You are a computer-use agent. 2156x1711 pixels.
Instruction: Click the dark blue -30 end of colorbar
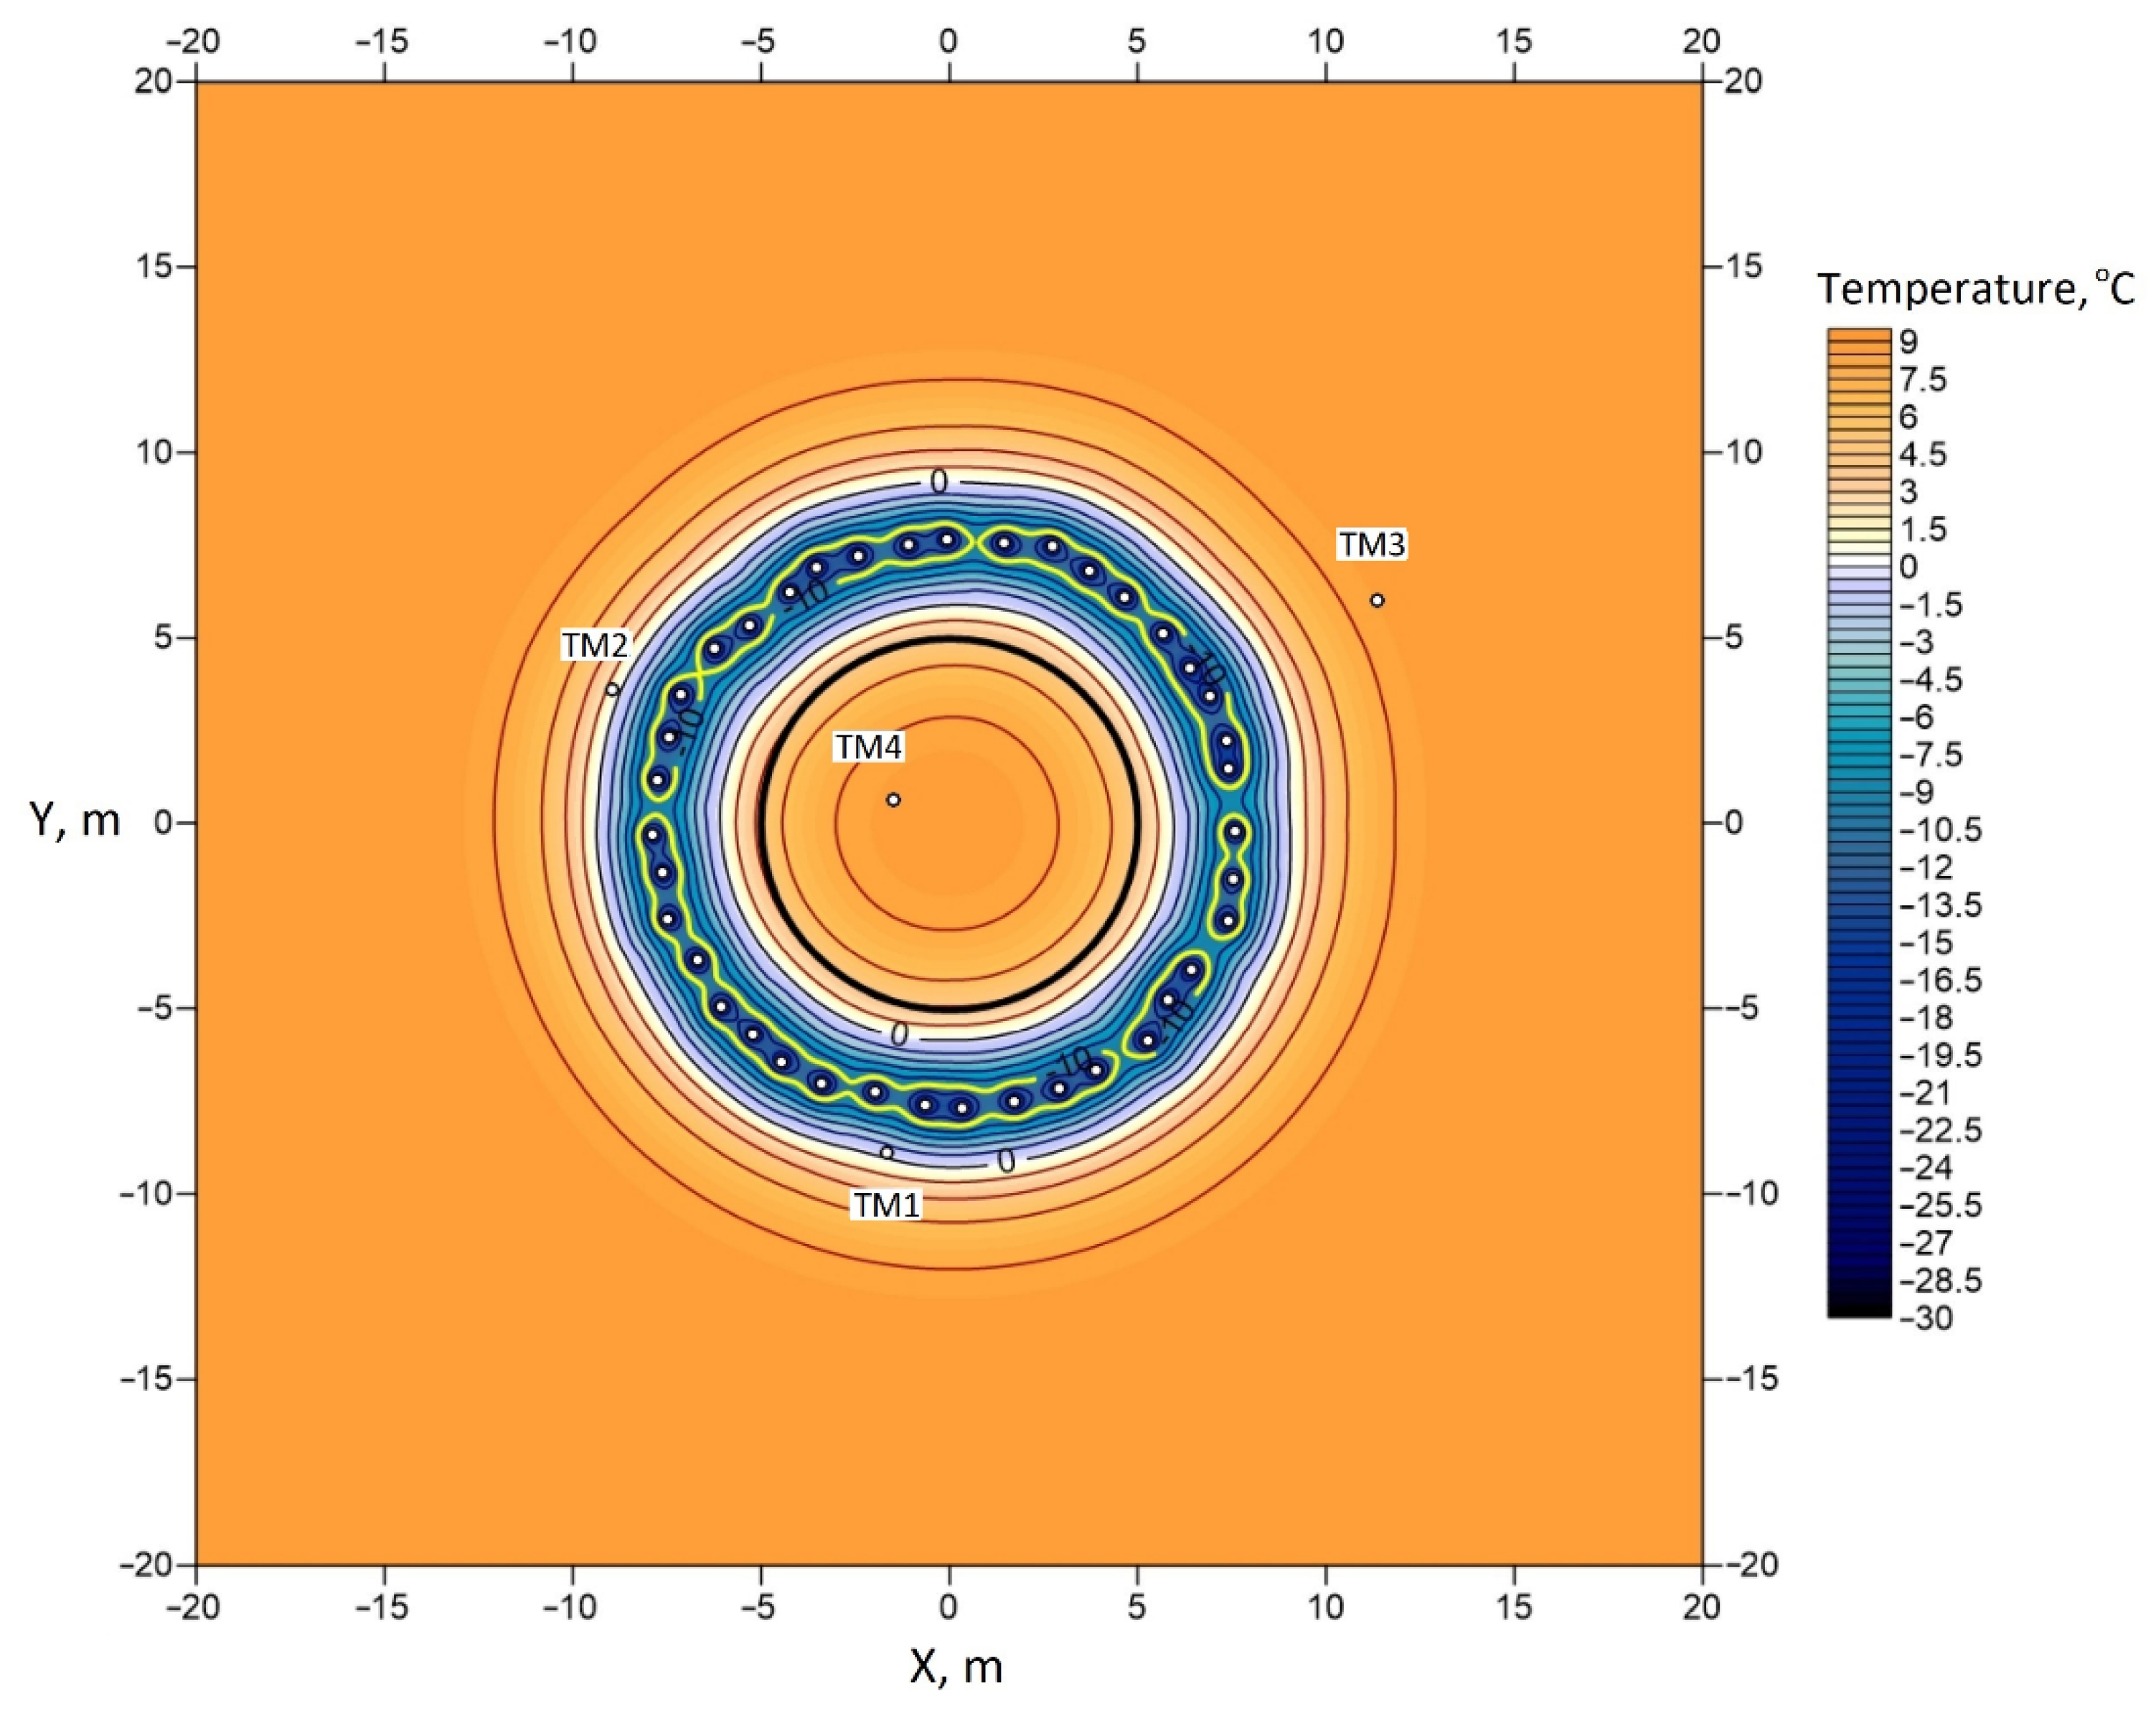[1859, 1308]
